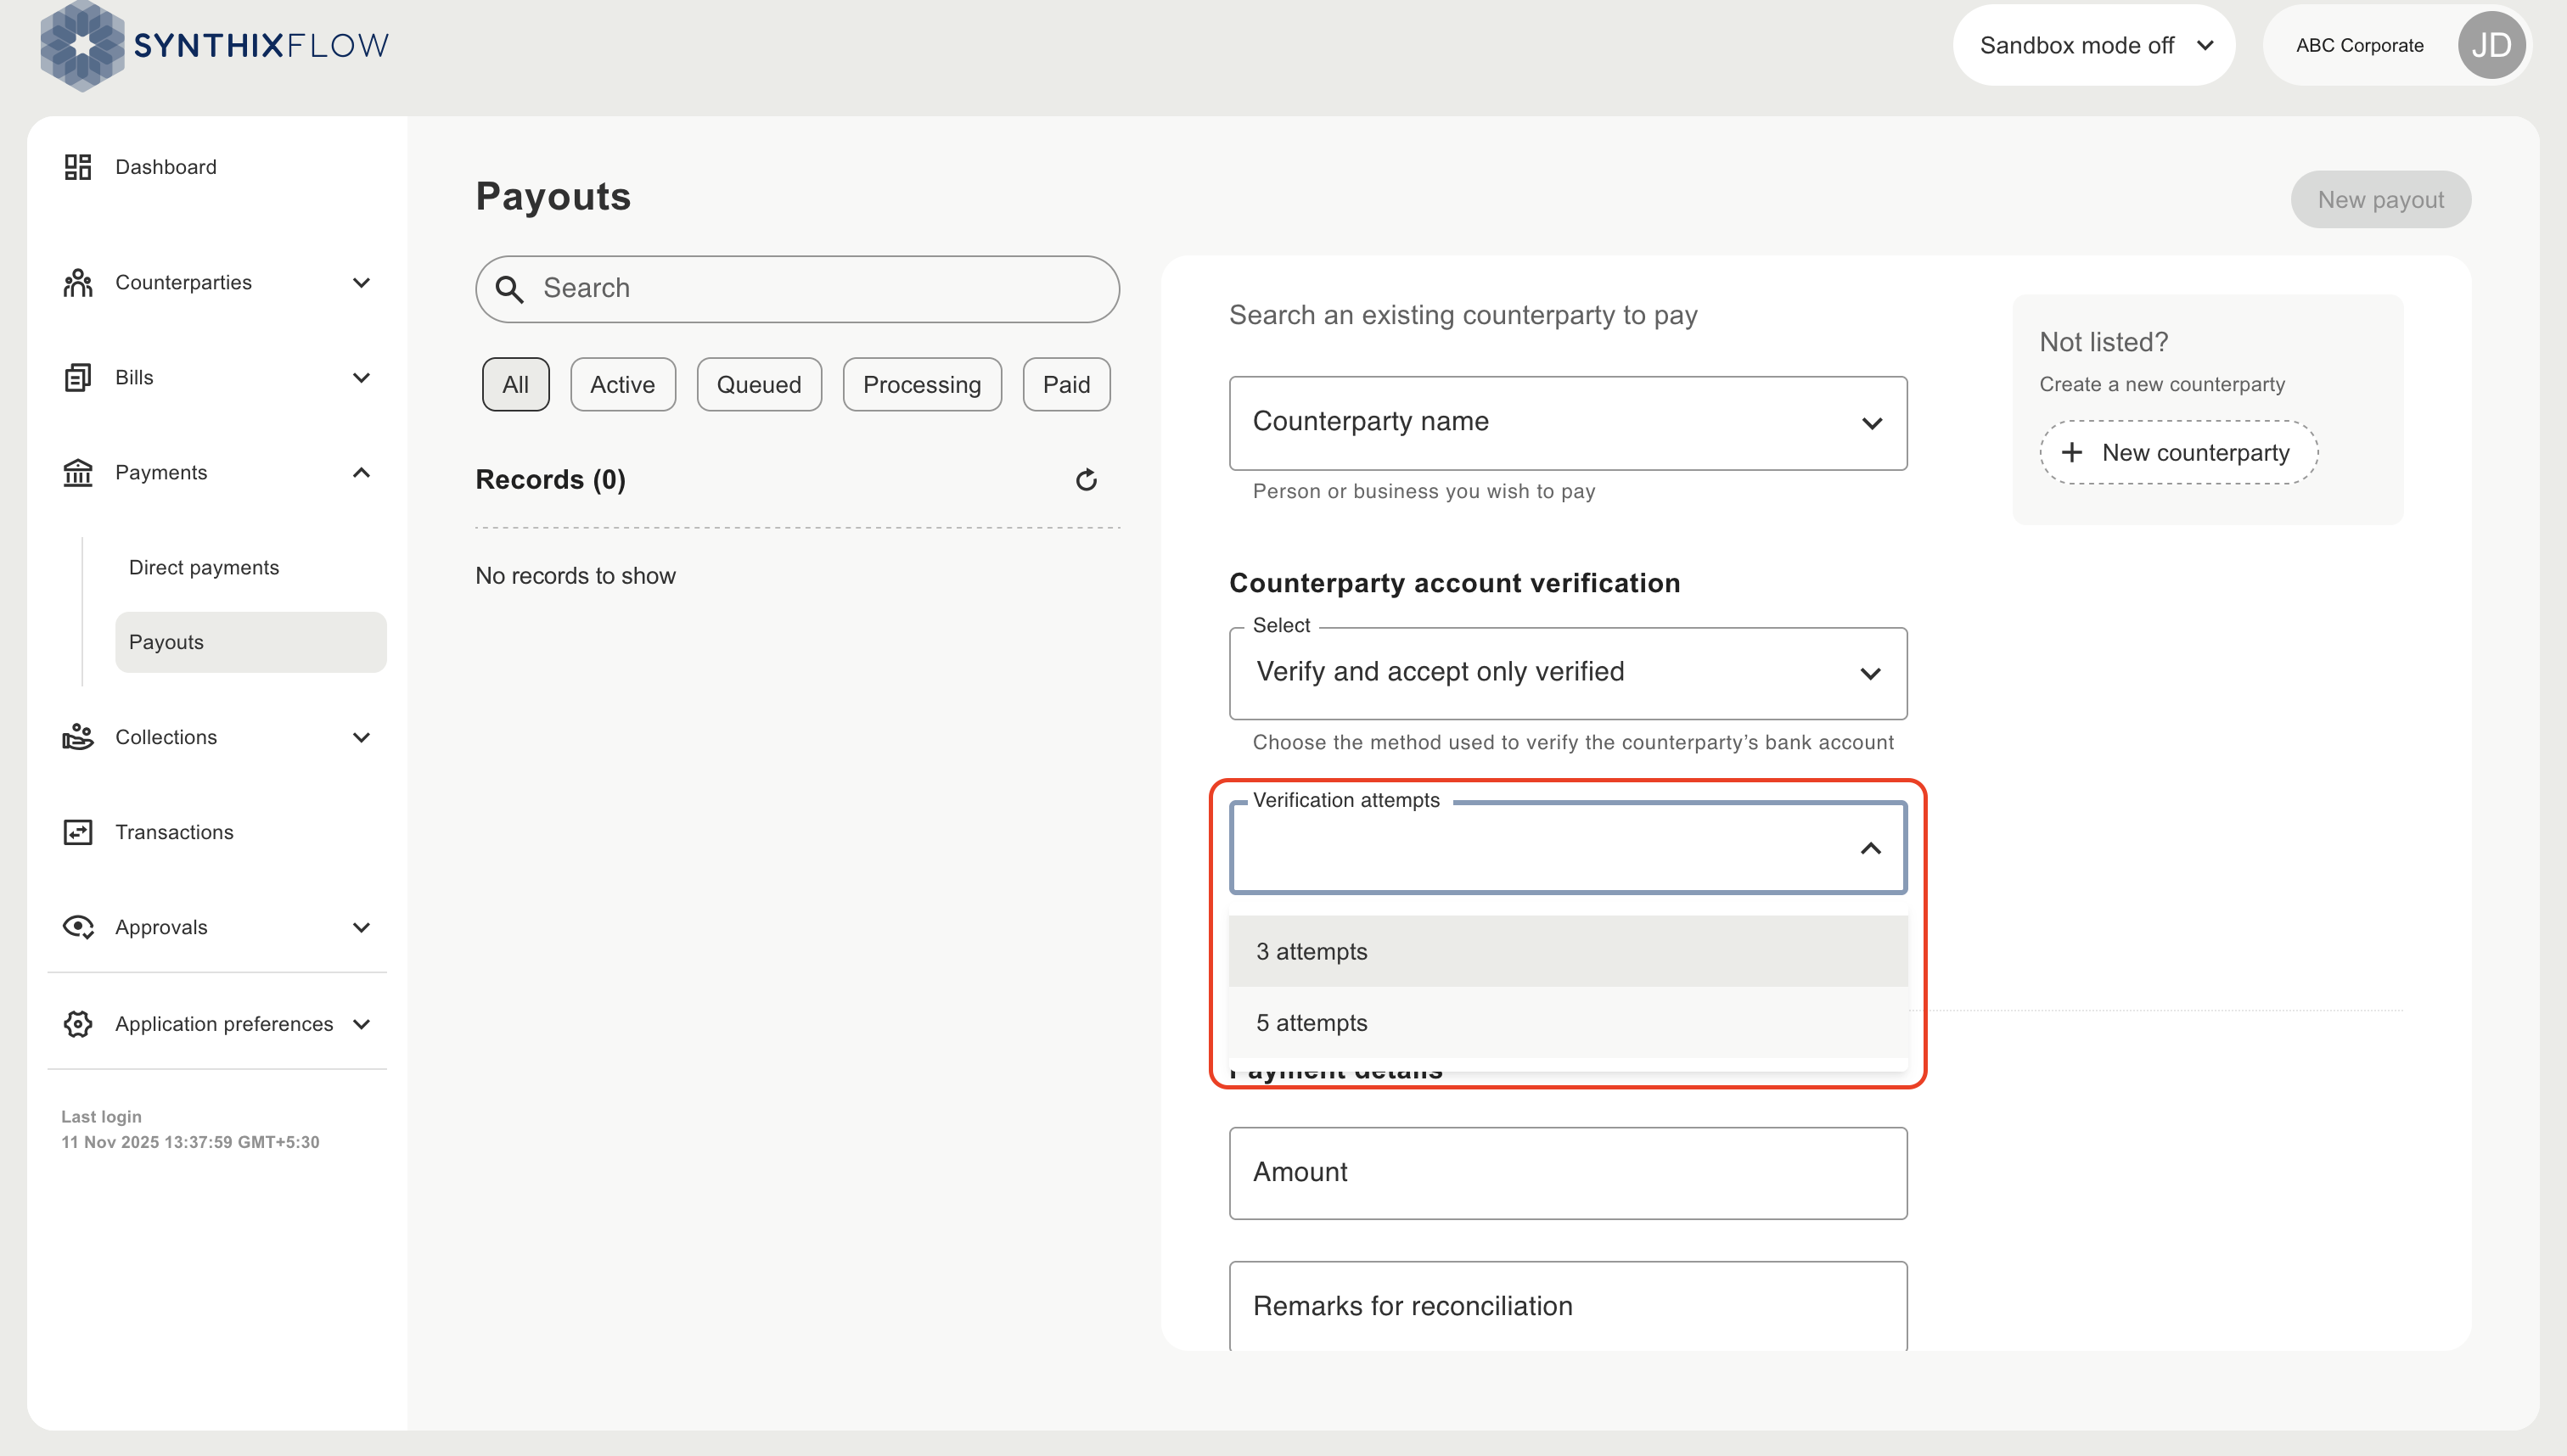
Task: Click 'Person or business you wish to pay'
Action: (1424, 491)
